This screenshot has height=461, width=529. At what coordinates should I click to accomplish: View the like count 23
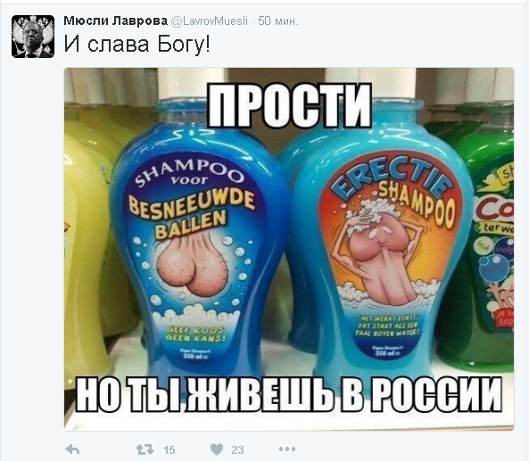(x=237, y=449)
